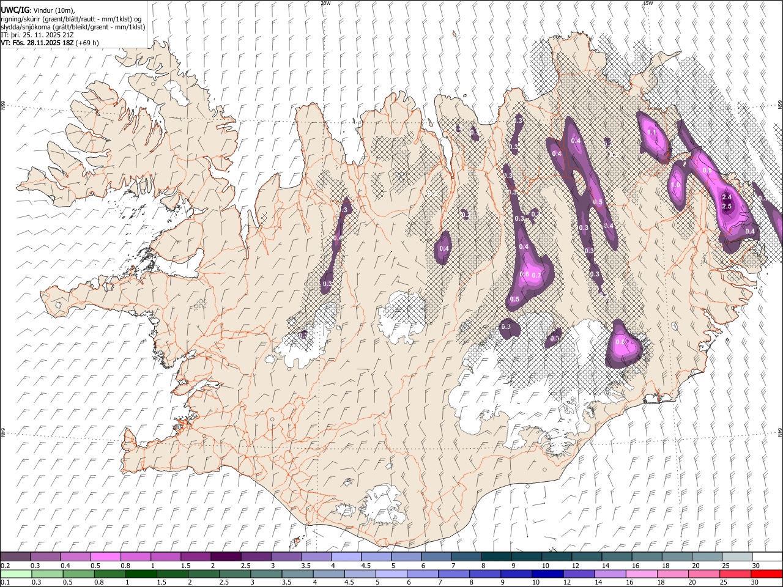Click the '15W' longitude label
Screen dimensions: 783x587
648,3
